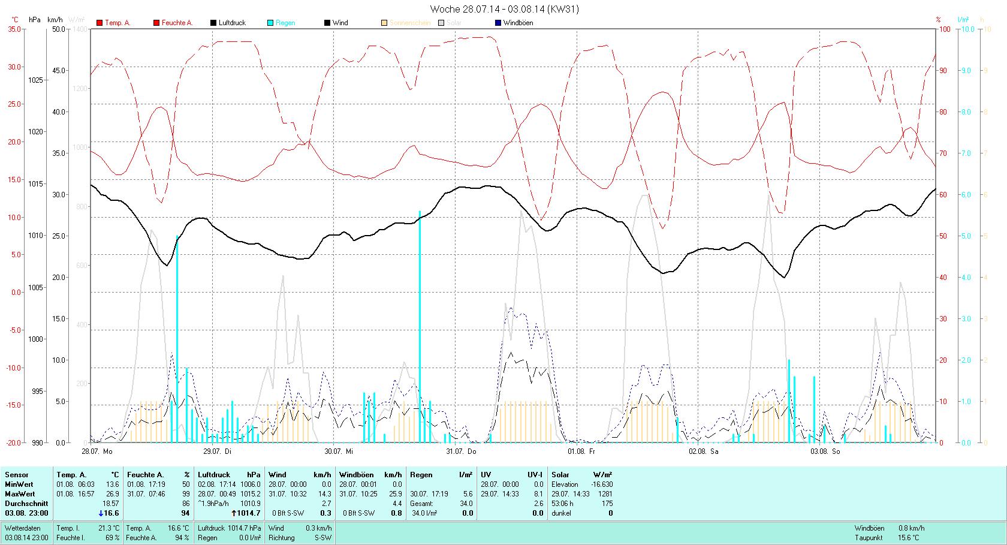This screenshot has width=1007, height=545.
Task: Click the 'Taupunkt' label
Action: [x=869, y=538]
